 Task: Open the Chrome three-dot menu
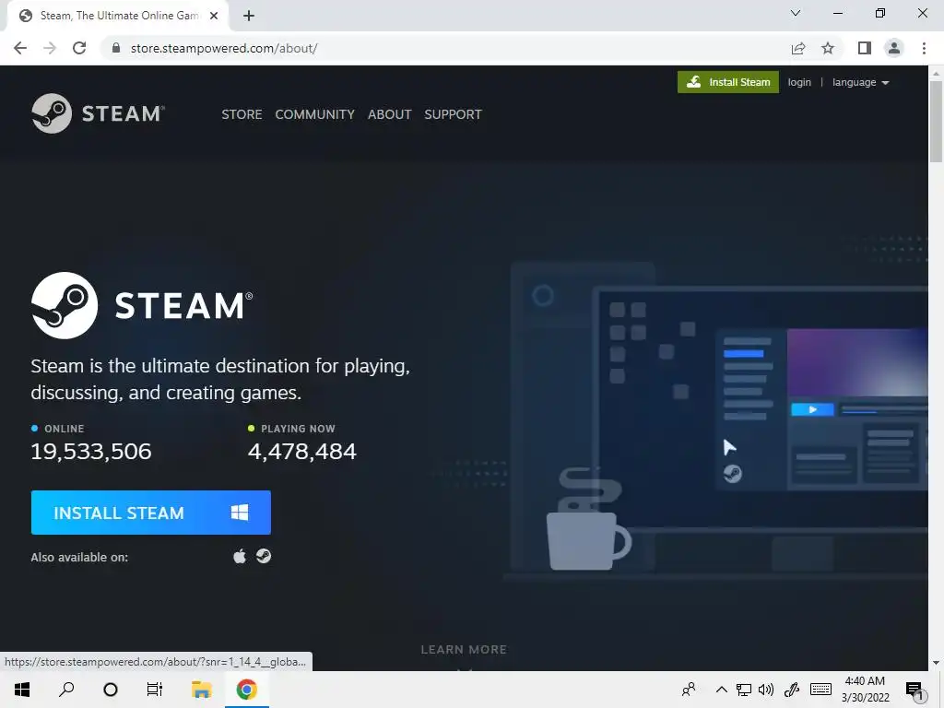click(924, 48)
